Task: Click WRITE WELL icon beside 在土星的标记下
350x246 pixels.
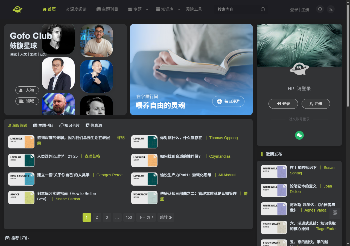Action: pos(274,172)
